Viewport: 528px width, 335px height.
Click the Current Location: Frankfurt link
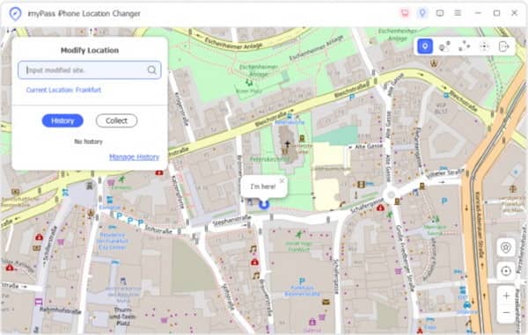pos(63,90)
